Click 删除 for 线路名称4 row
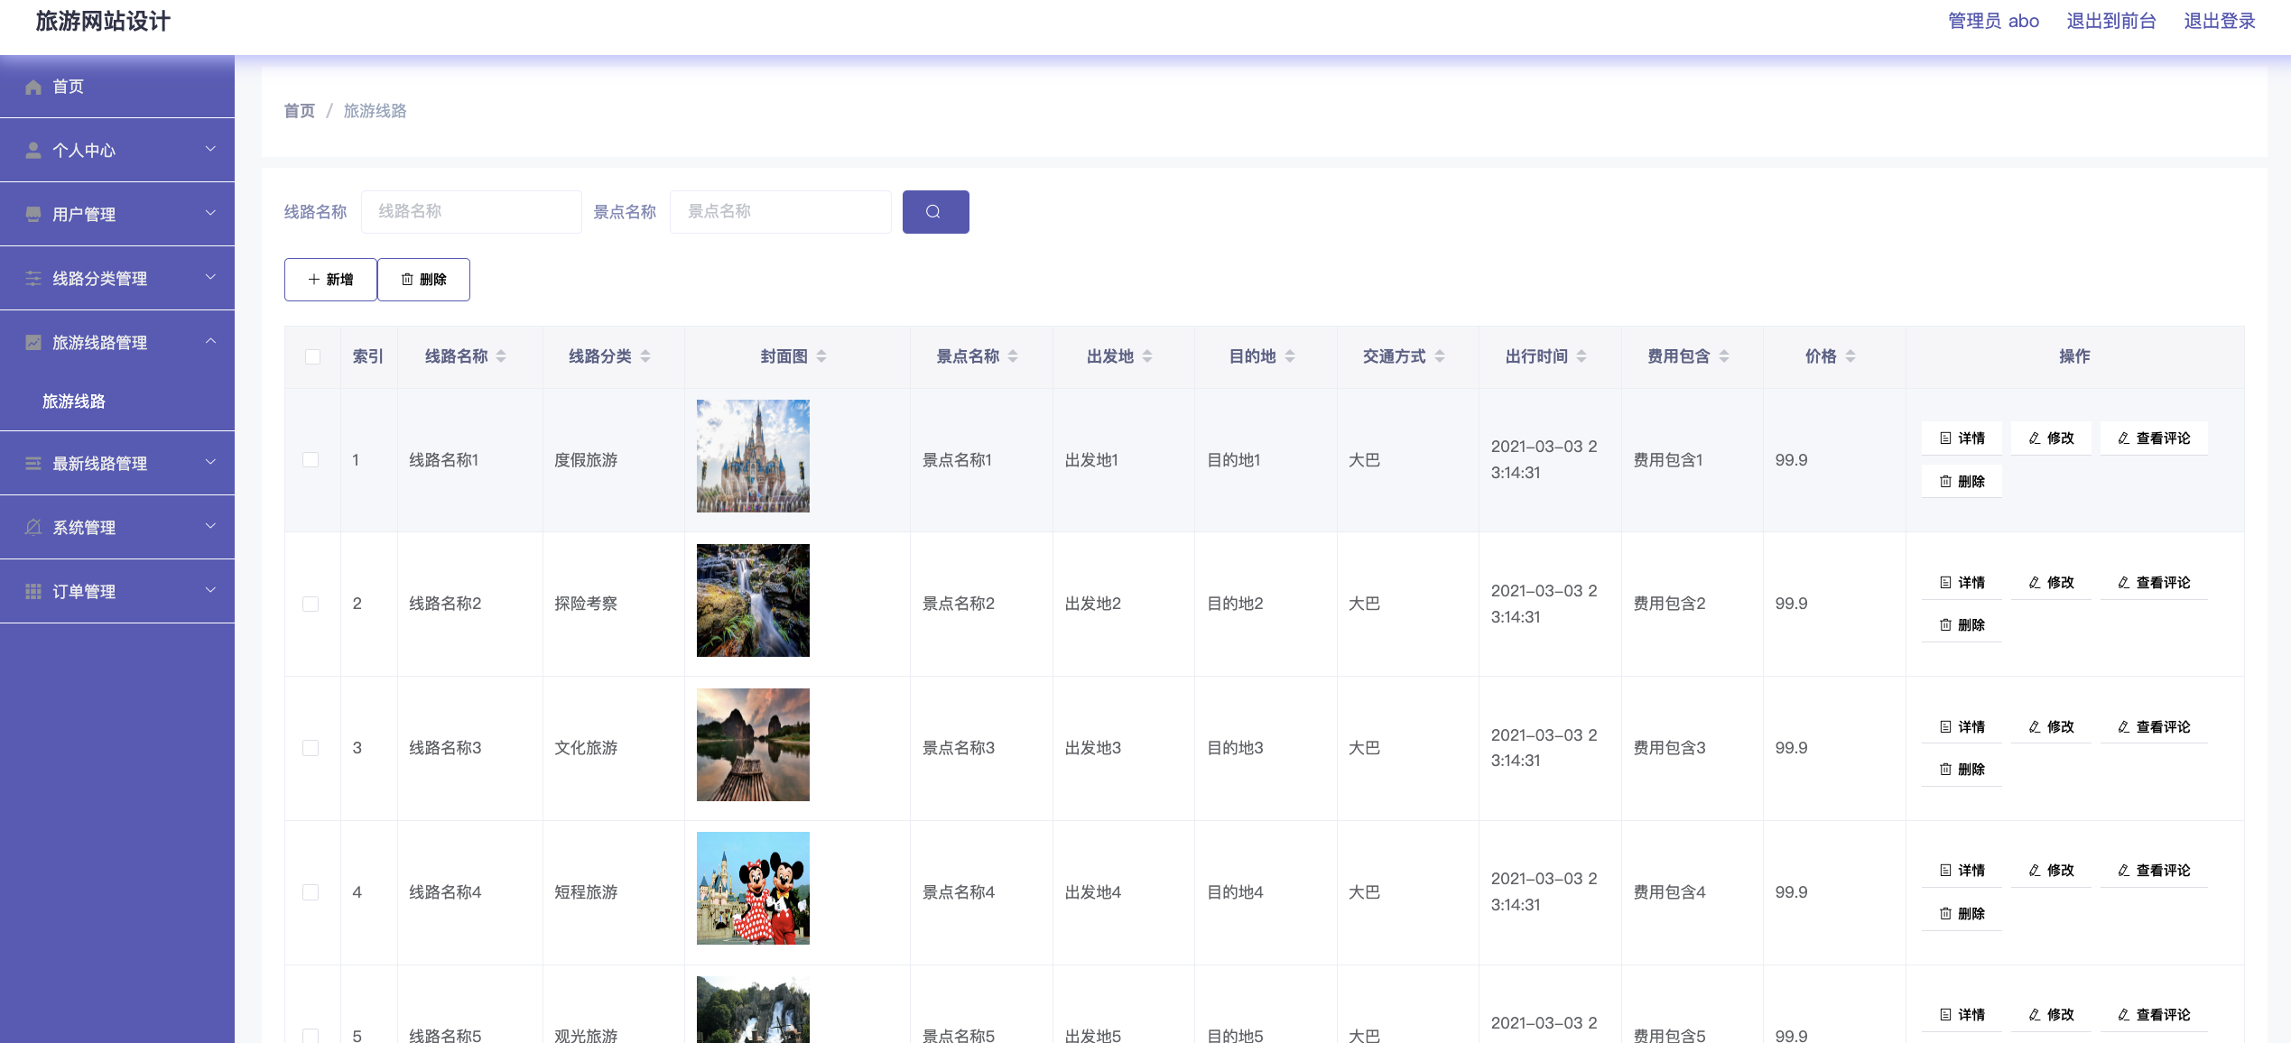2291x1043 pixels. 1962,914
